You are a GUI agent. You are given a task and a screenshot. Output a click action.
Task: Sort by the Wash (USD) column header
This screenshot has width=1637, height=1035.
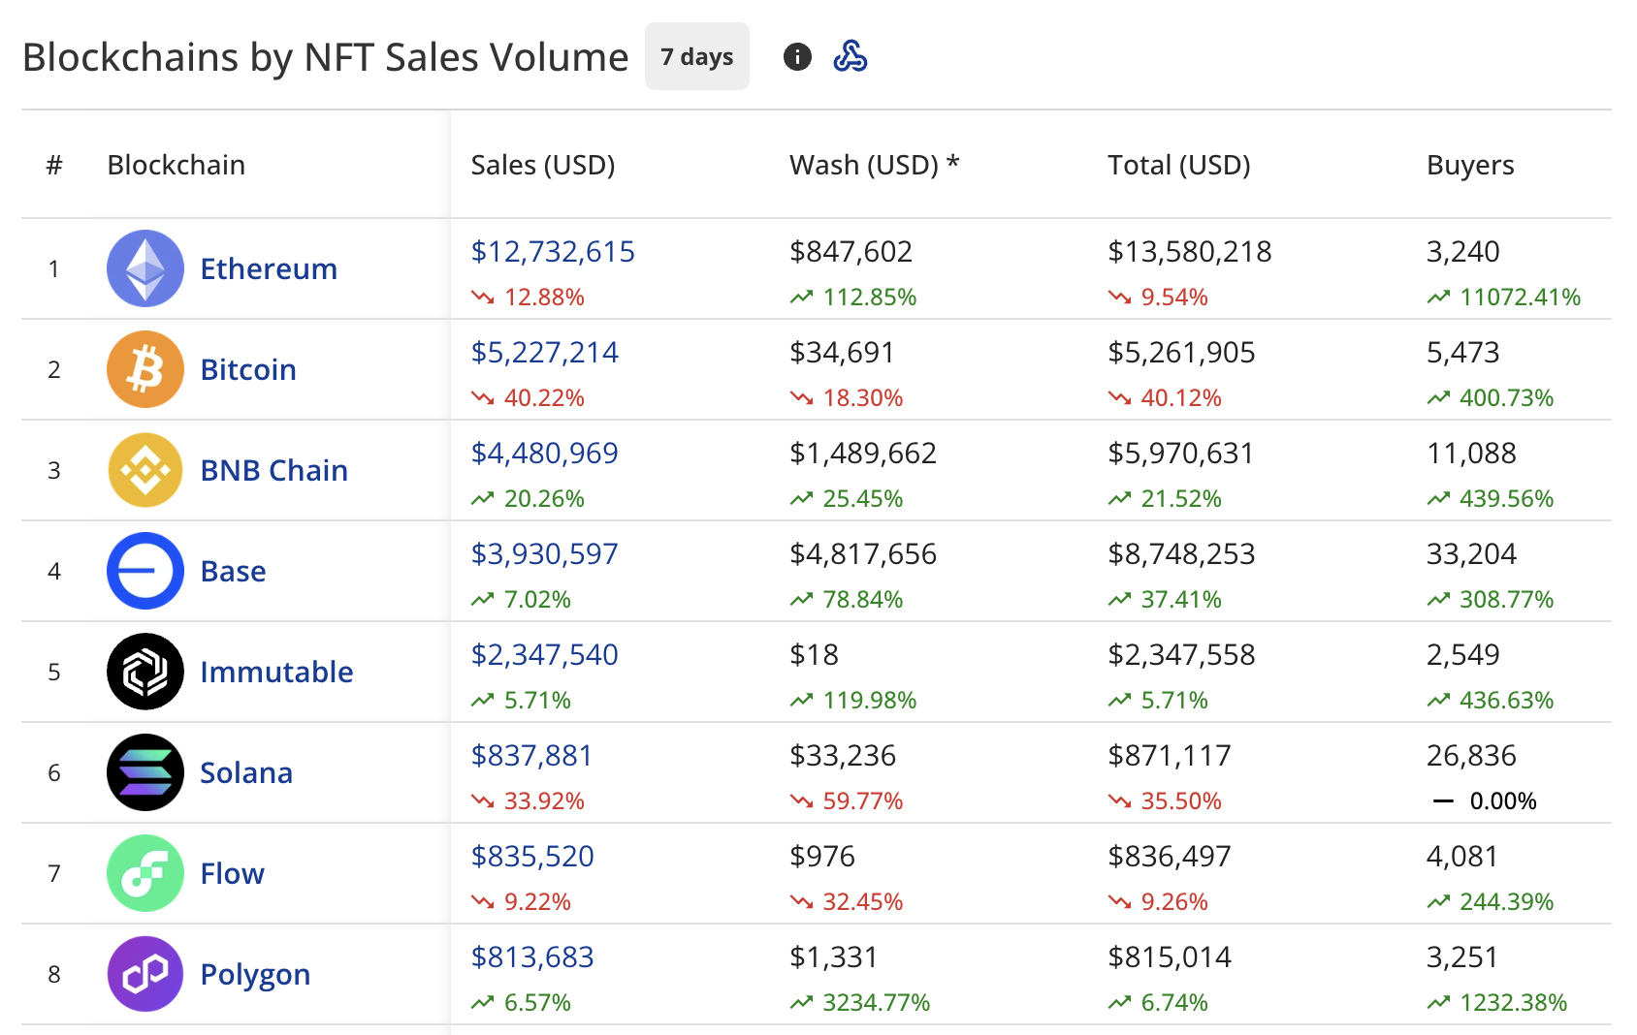click(875, 165)
